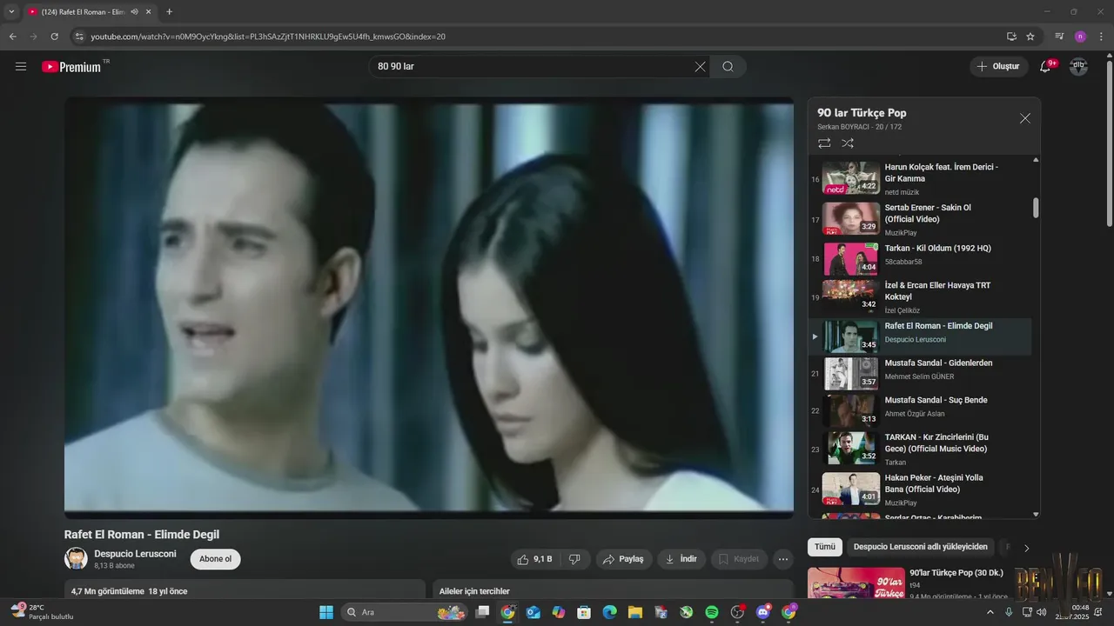Select TARKAN - Kır Zincirlerini video
The width and height of the screenshot is (1114, 626).
pyautogui.click(x=921, y=449)
